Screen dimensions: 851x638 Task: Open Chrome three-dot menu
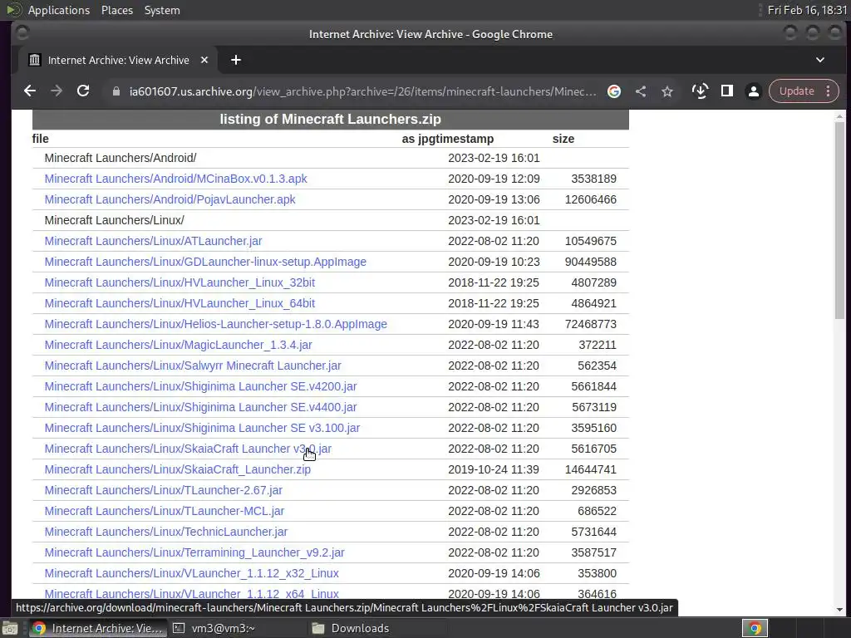[x=829, y=91]
